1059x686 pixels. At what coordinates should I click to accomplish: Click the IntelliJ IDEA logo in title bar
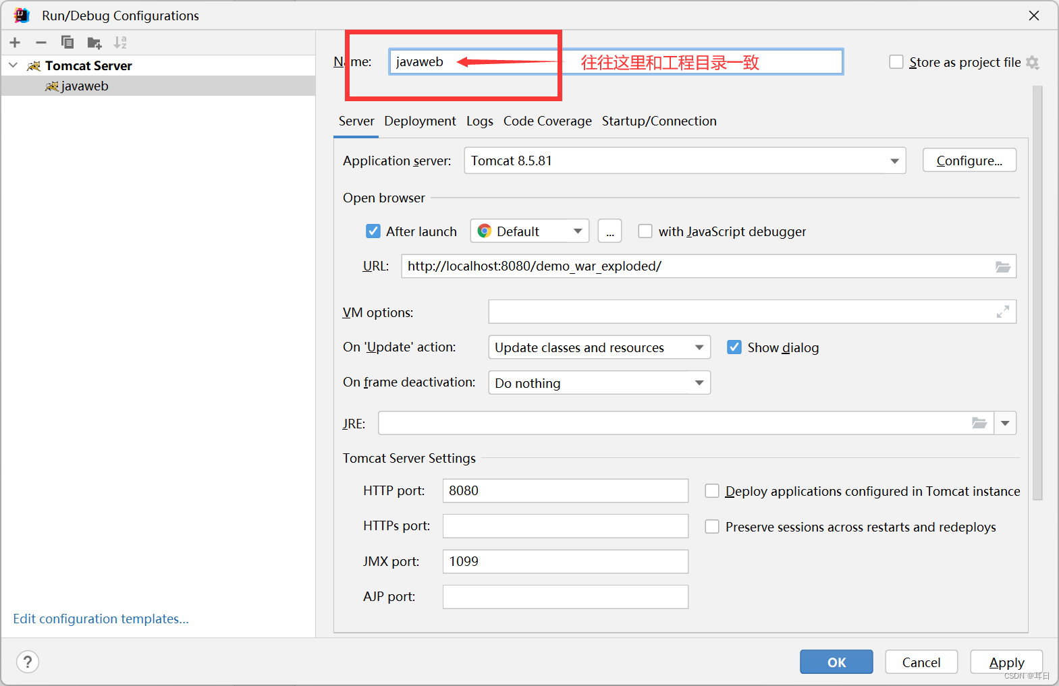[22, 16]
